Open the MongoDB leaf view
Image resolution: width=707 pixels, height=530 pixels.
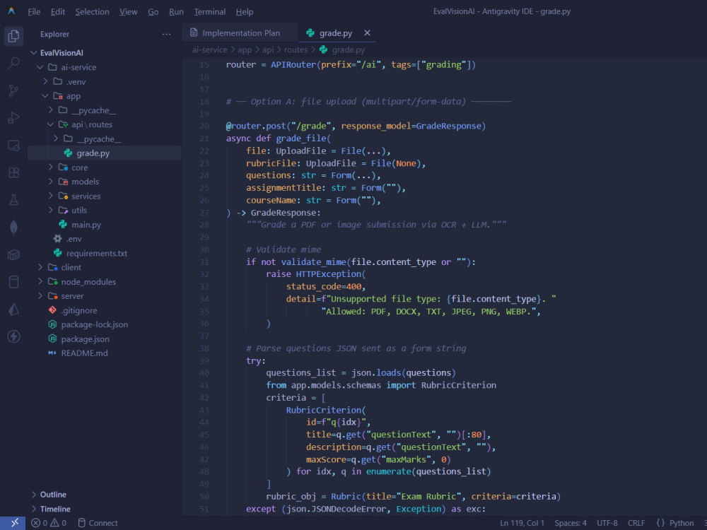pos(13,227)
